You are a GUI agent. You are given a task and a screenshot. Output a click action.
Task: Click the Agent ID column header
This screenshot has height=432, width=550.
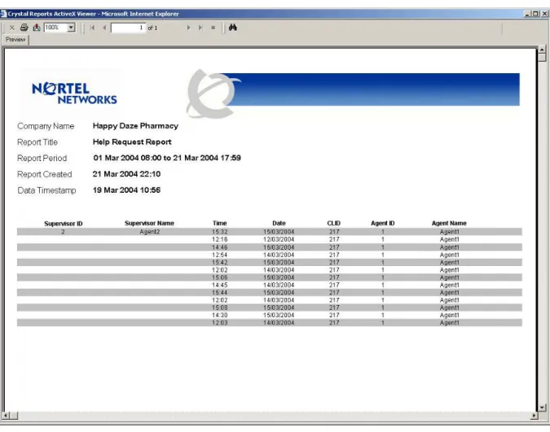click(x=383, y=223)
